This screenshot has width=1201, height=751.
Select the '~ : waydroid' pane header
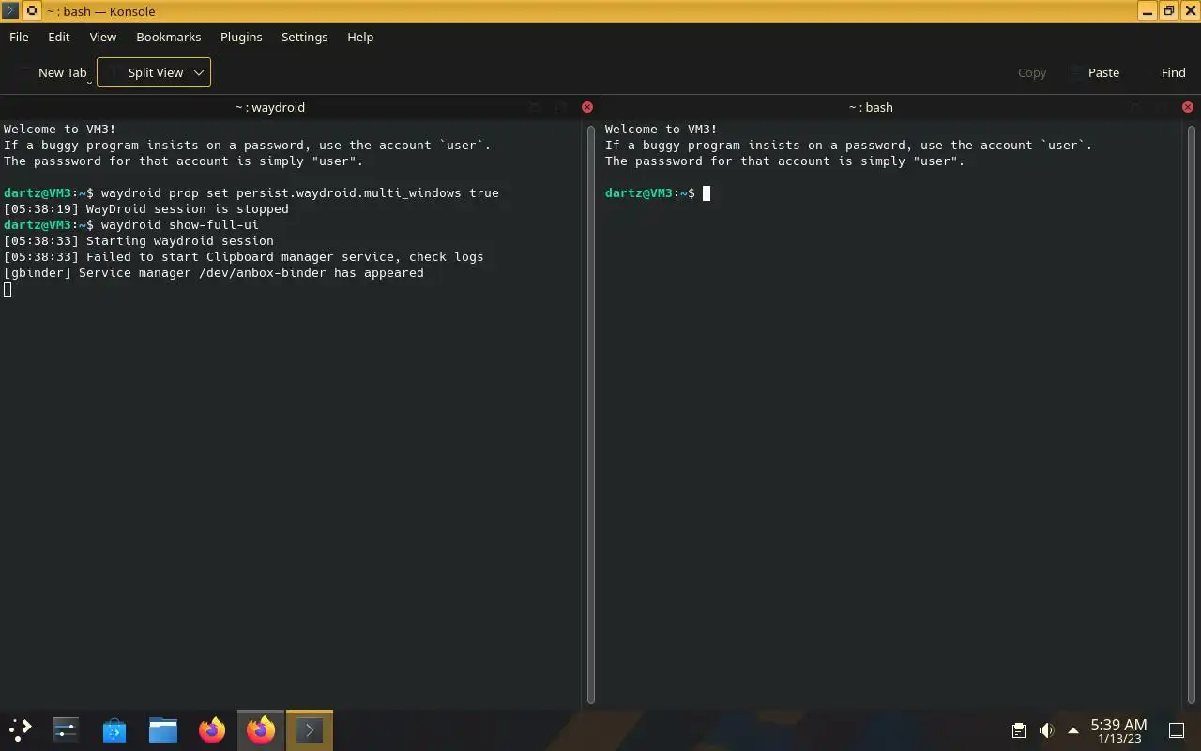click(x=270, y=107)
